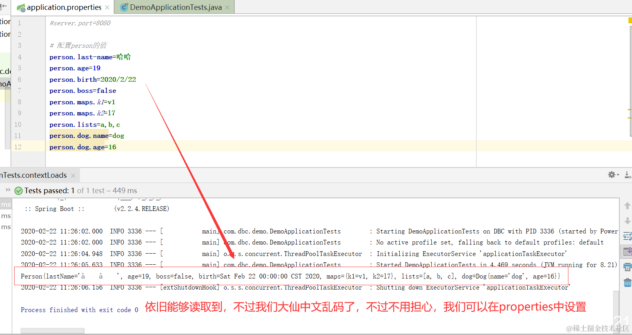Click the console horizontal scrollbar thumb
Screen dimensions: 632x335
(52, 331)
